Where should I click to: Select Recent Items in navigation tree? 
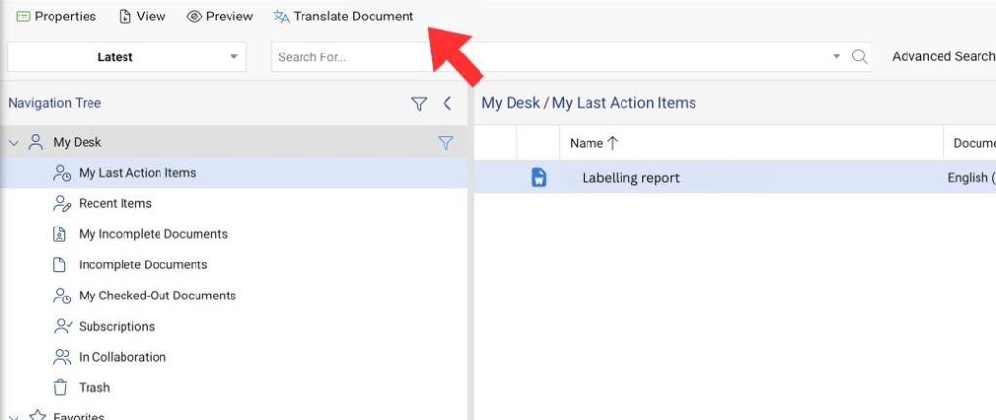pos(115,203)
